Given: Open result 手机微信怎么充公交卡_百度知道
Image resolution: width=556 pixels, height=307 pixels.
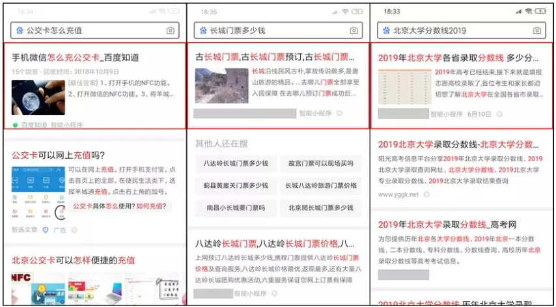Looking at the screenshot, I should pos(76,57).
